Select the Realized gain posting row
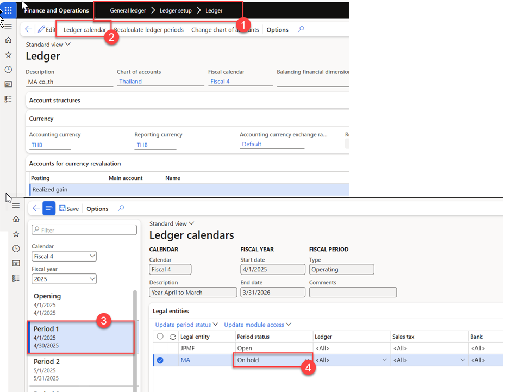507x392 pixels. point(189,190)
